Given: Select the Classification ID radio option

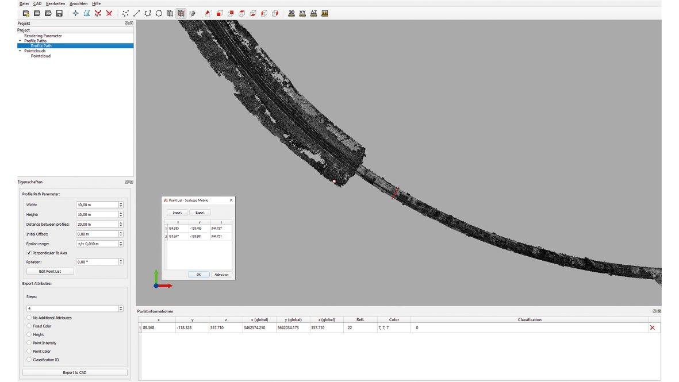Looking at the screenshot, I should [x=29, y=360].
